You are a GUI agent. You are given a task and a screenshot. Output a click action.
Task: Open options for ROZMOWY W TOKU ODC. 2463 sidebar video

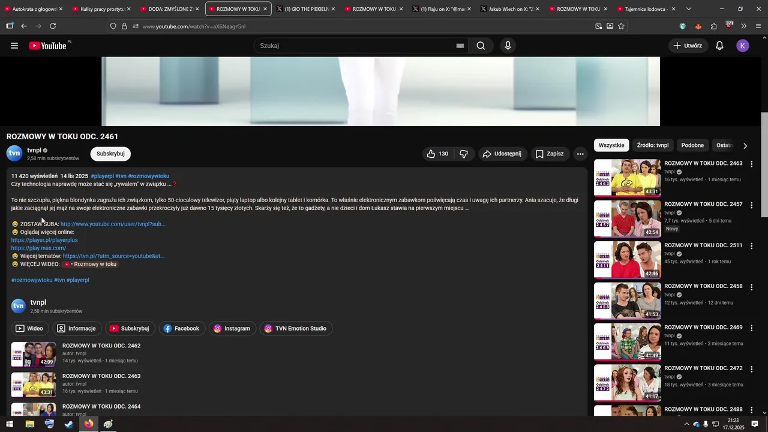pos(751,164)
